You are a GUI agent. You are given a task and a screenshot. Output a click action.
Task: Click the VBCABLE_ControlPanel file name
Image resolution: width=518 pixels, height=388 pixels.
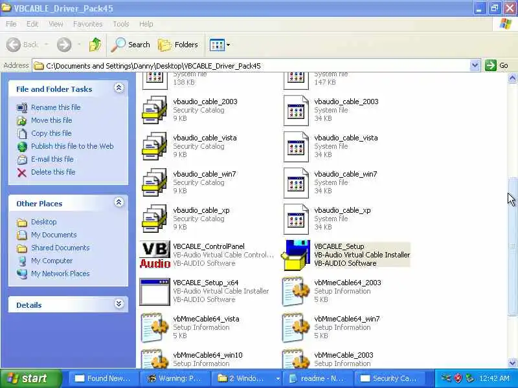(x=208, y=246)
